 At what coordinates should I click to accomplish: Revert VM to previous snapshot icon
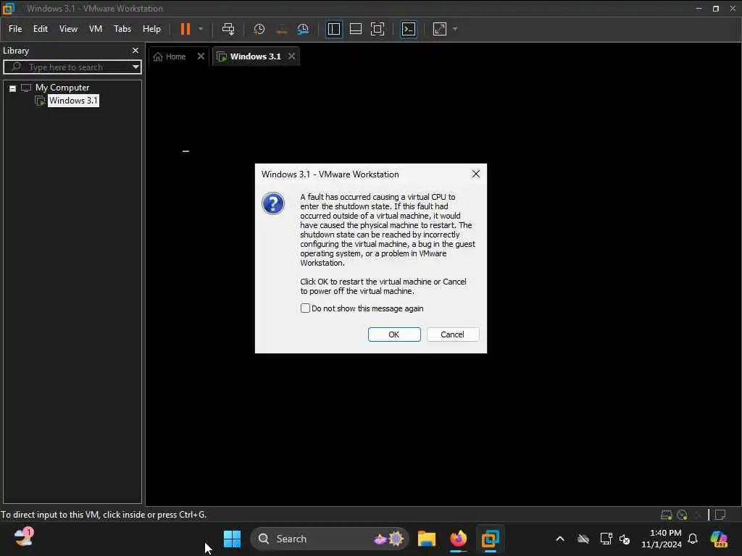pos(281,29)
